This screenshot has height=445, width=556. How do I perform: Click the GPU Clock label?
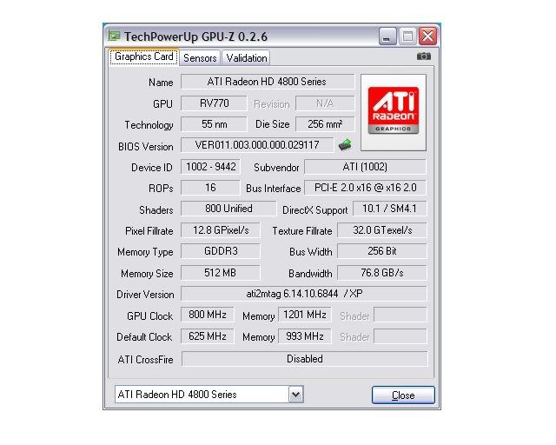tap(149, 315)
